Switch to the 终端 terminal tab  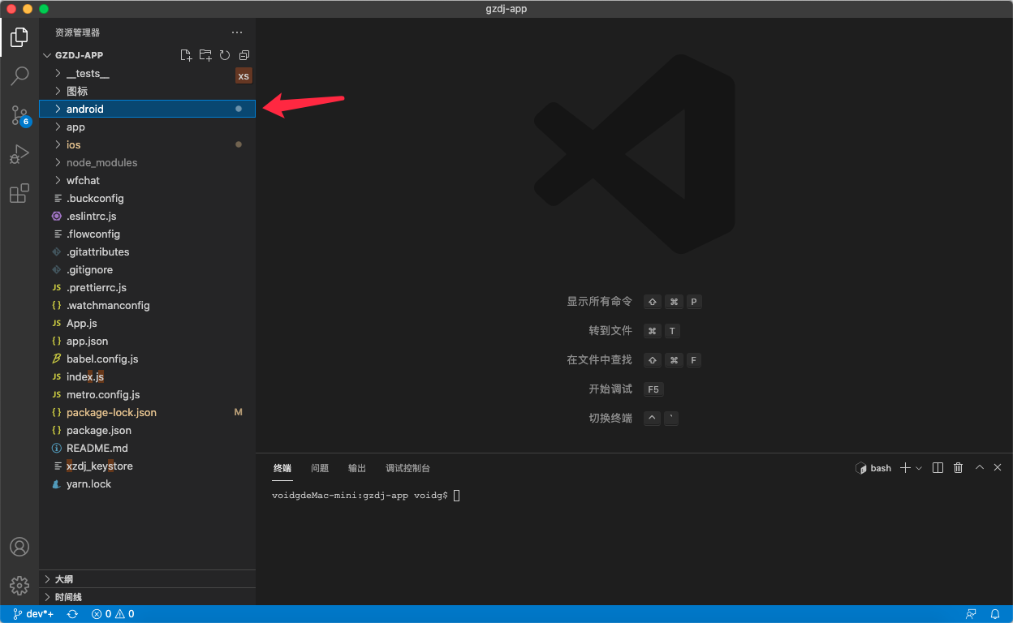click(282, 468)
